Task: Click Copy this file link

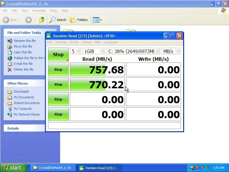Action: click(23, 52)
